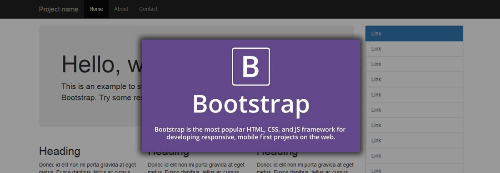Choose the third Link in sidebar list
This screenshot has height=173, width=500.
pos(414,64)
